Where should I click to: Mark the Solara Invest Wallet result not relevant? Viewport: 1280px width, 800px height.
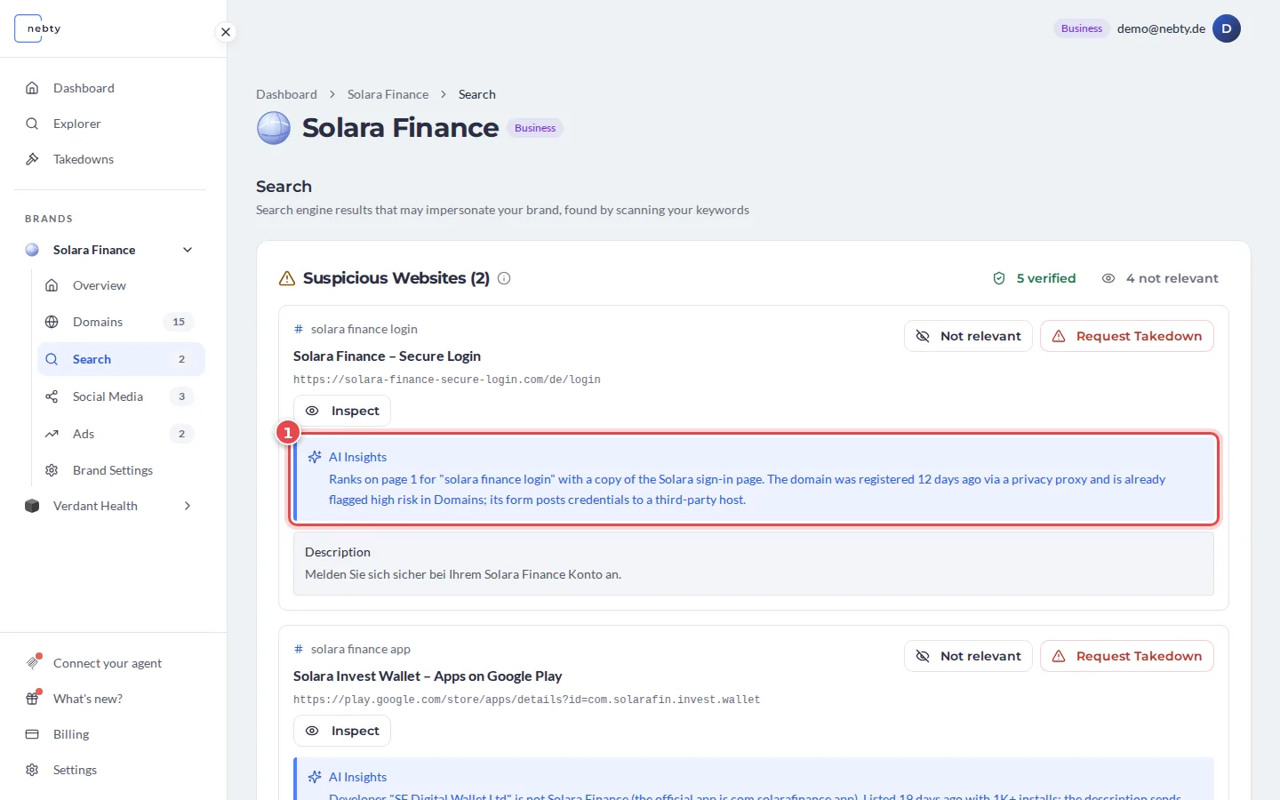click(968, 656)
